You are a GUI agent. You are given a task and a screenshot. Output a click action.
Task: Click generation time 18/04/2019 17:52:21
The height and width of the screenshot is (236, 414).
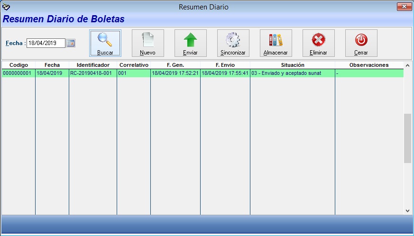click(x=175, y=73)
